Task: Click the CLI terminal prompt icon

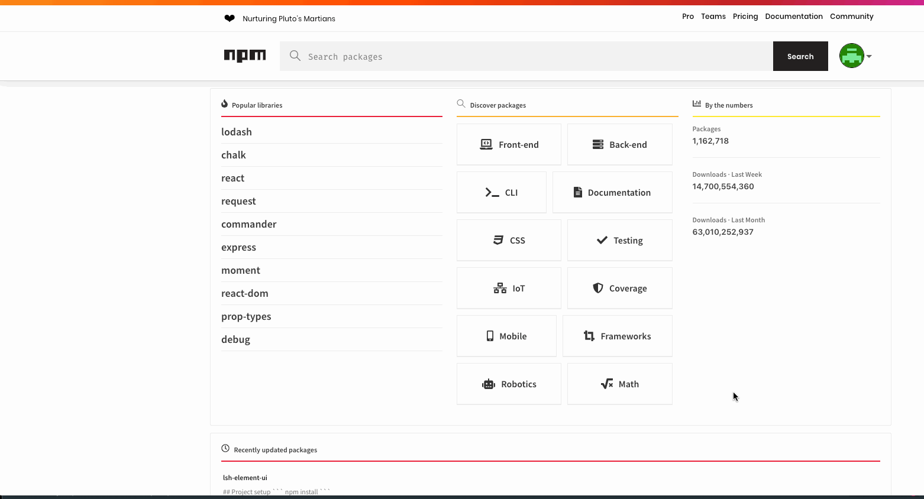Action: click(492, 192)
